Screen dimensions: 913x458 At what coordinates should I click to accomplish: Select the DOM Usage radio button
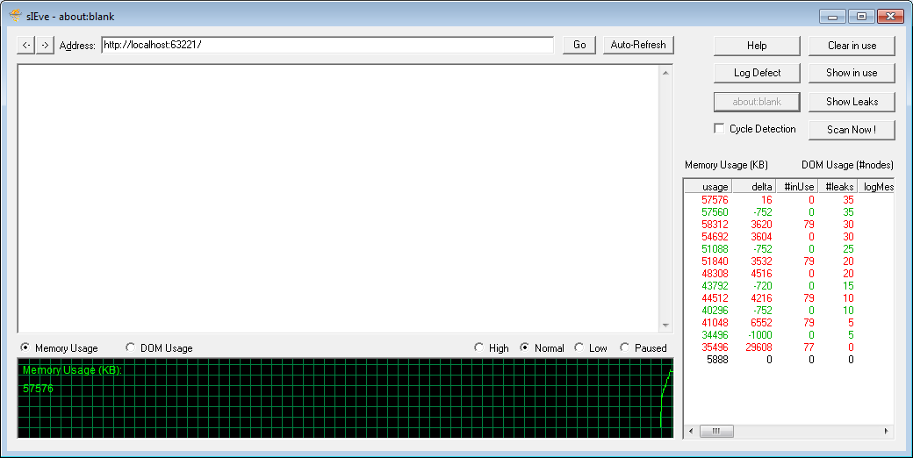(131, 347)
